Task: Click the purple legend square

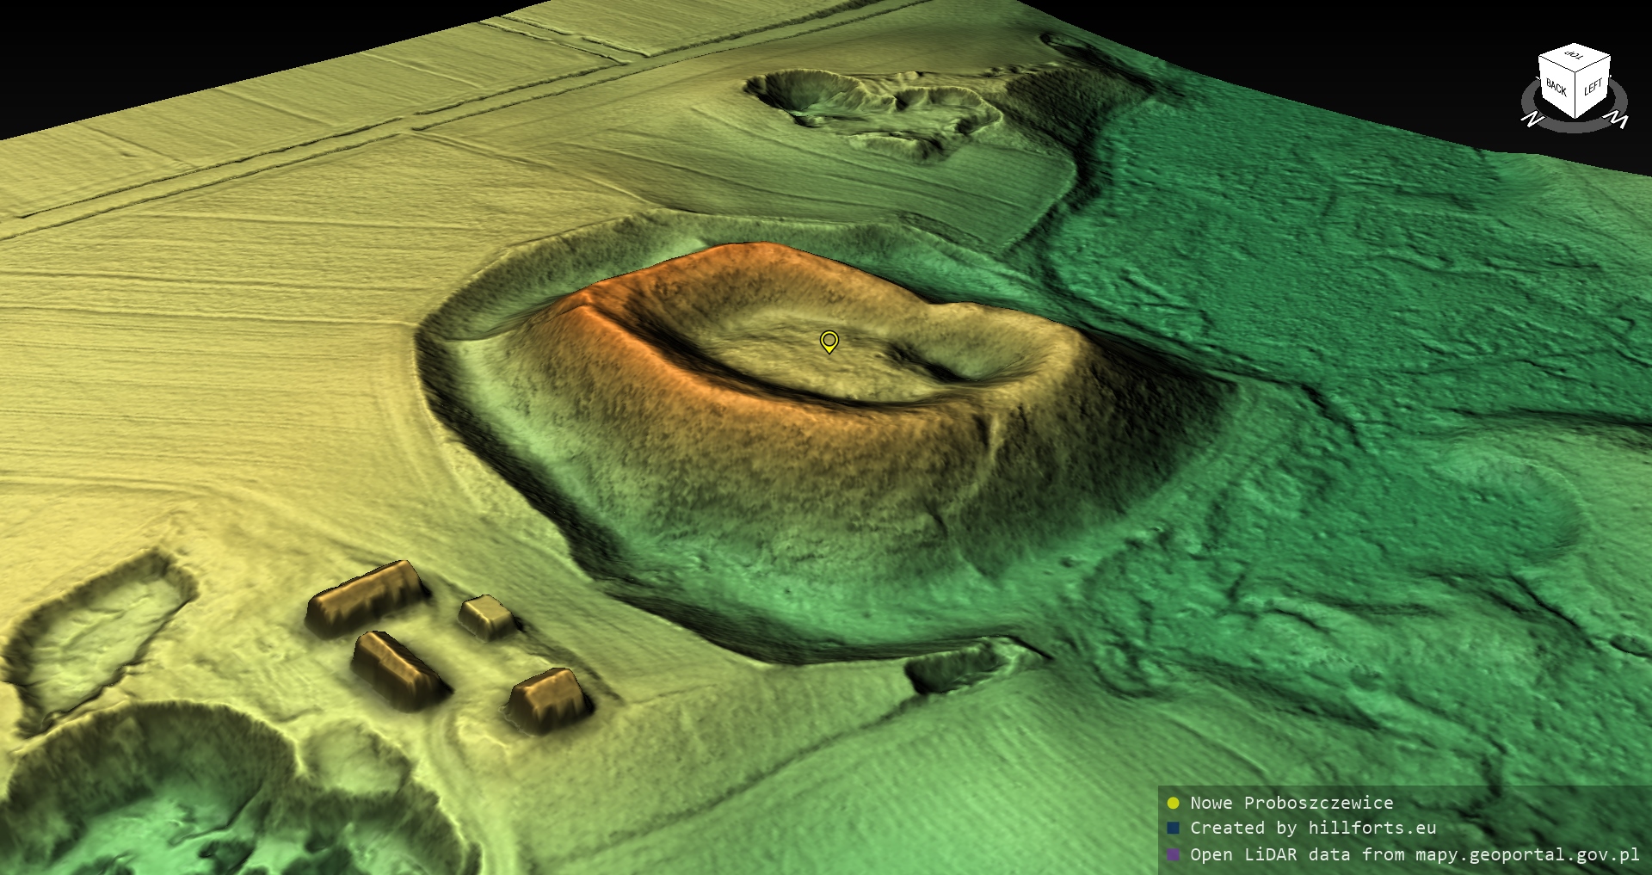Action: point(1173,855)
